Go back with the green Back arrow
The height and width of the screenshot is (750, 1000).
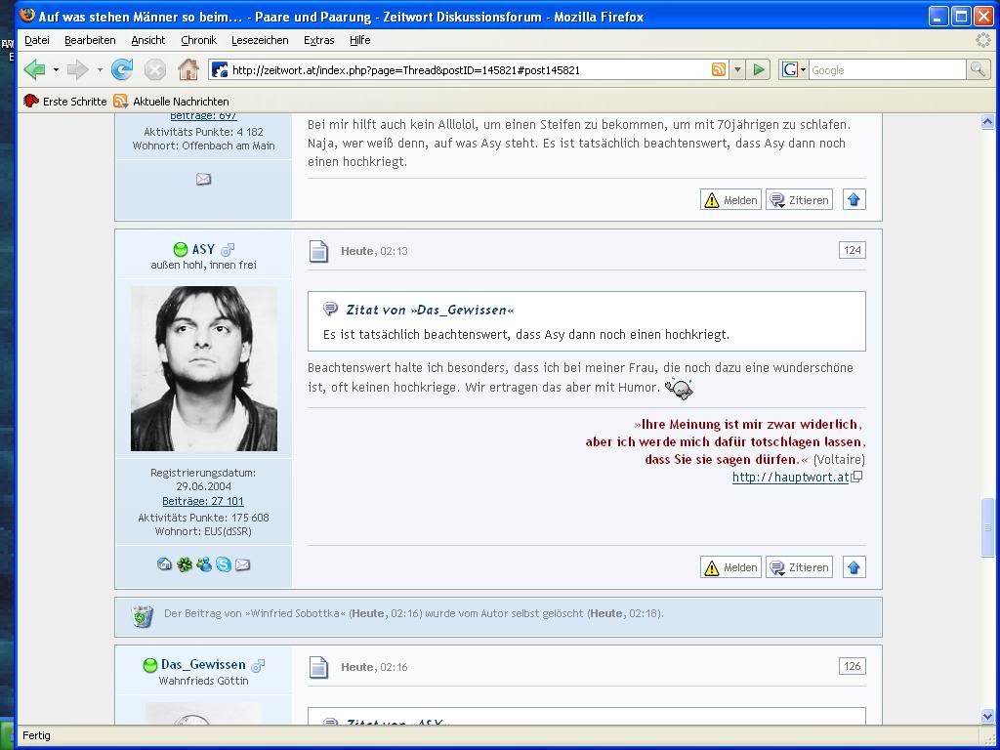click(x=34, y=69)
